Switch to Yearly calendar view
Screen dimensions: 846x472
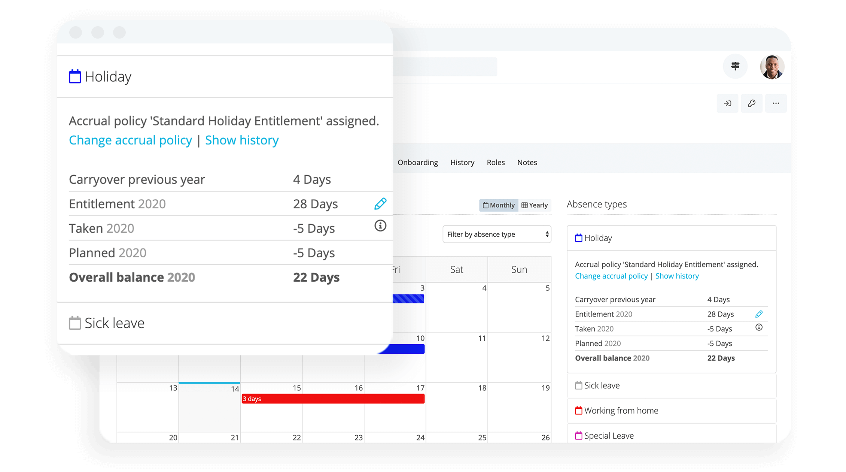534,205
